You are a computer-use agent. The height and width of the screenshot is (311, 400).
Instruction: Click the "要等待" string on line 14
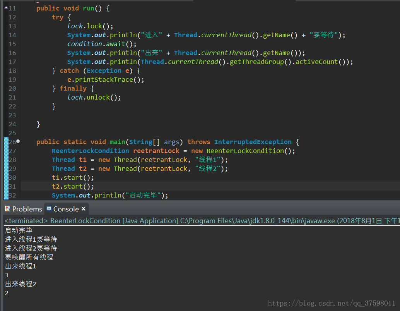tap(324, 35)
